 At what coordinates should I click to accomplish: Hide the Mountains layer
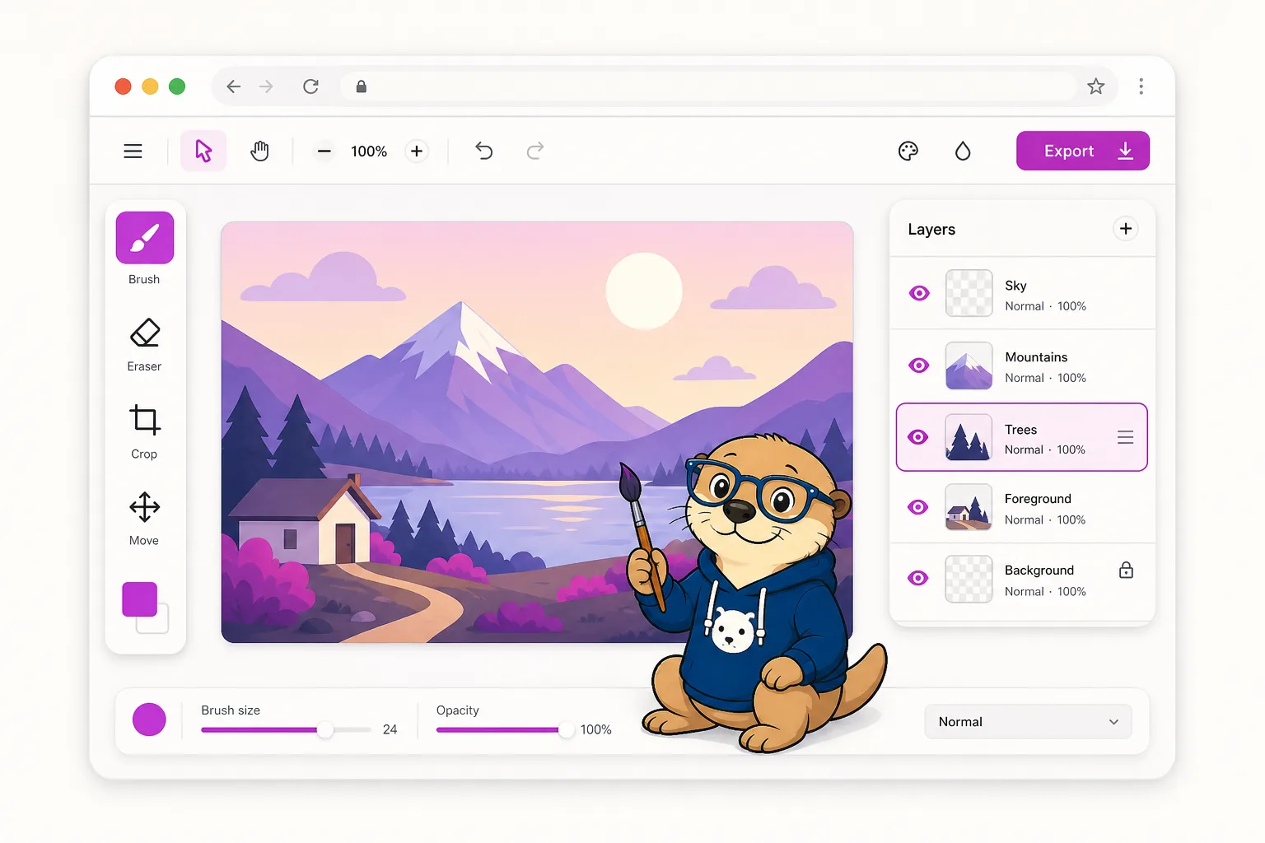click(x=919, y=365)
